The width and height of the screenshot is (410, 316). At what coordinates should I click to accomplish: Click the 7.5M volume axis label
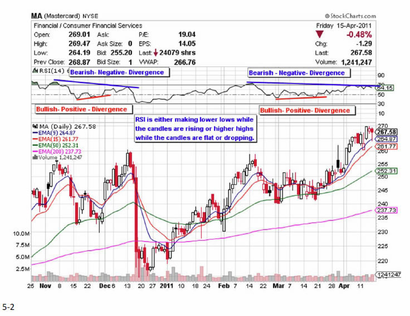(22, 245)
